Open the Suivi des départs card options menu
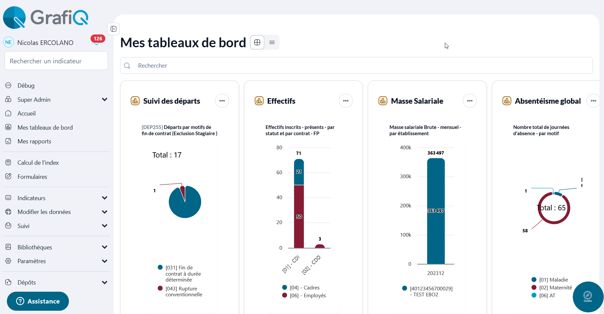The image size is (604, 314). [222, 101]
